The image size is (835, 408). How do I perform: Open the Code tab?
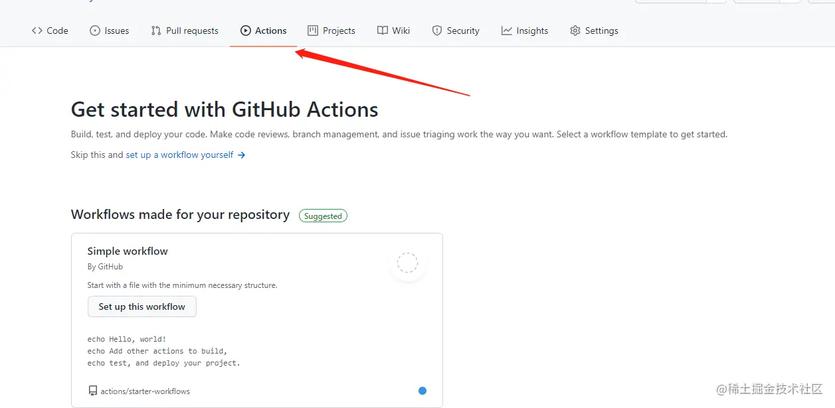pyautogui.click(x=50, y=31)
